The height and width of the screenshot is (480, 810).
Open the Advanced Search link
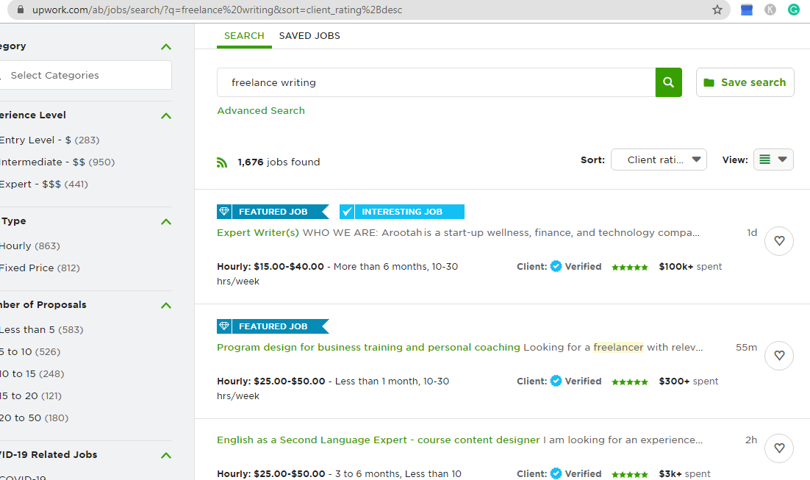261,110
